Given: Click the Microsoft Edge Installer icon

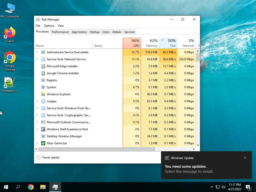Looking at the screenshot, I should pos(43,66).
